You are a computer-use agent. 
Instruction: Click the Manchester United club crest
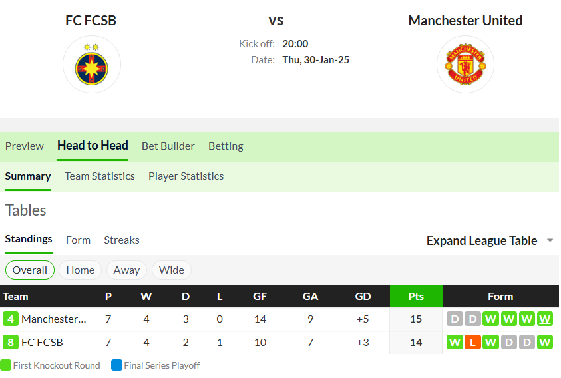[465, 65]
